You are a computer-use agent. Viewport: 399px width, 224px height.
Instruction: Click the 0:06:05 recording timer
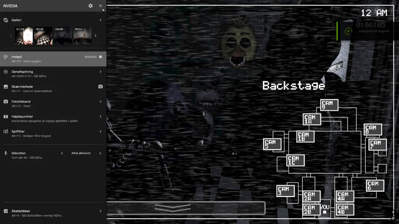click(371, 25)
